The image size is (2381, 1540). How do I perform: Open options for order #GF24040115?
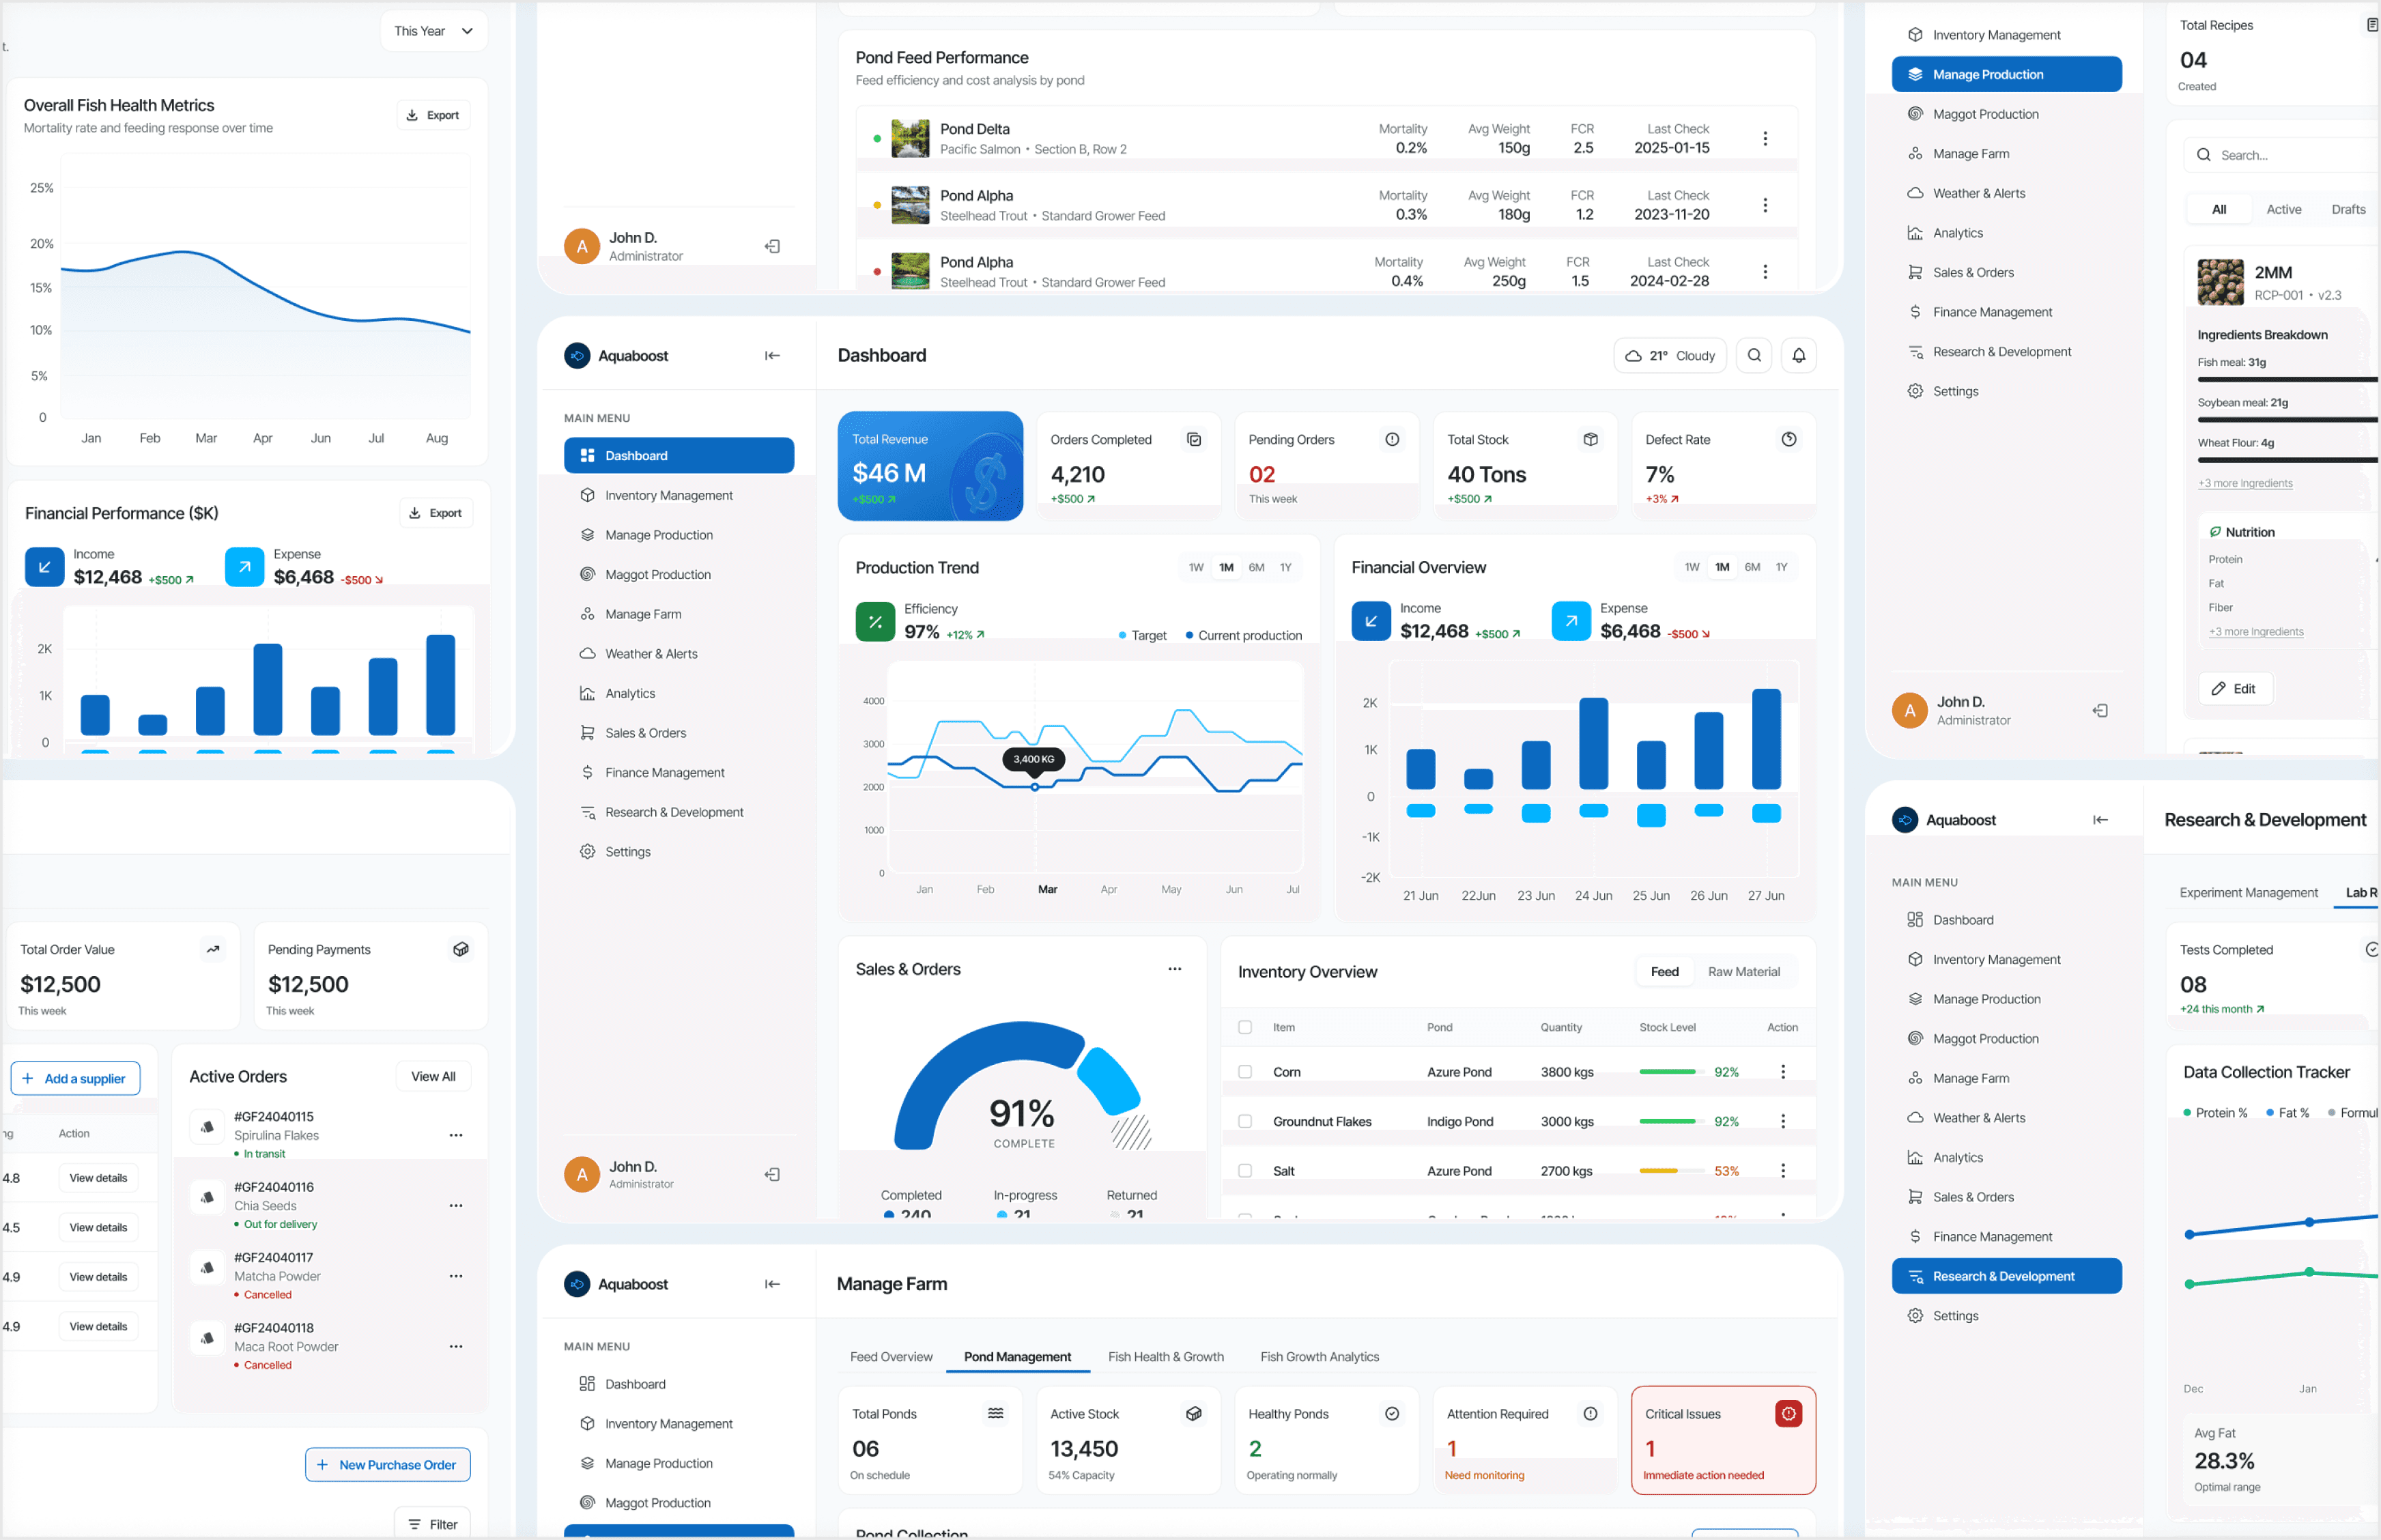coord(456,1135)
